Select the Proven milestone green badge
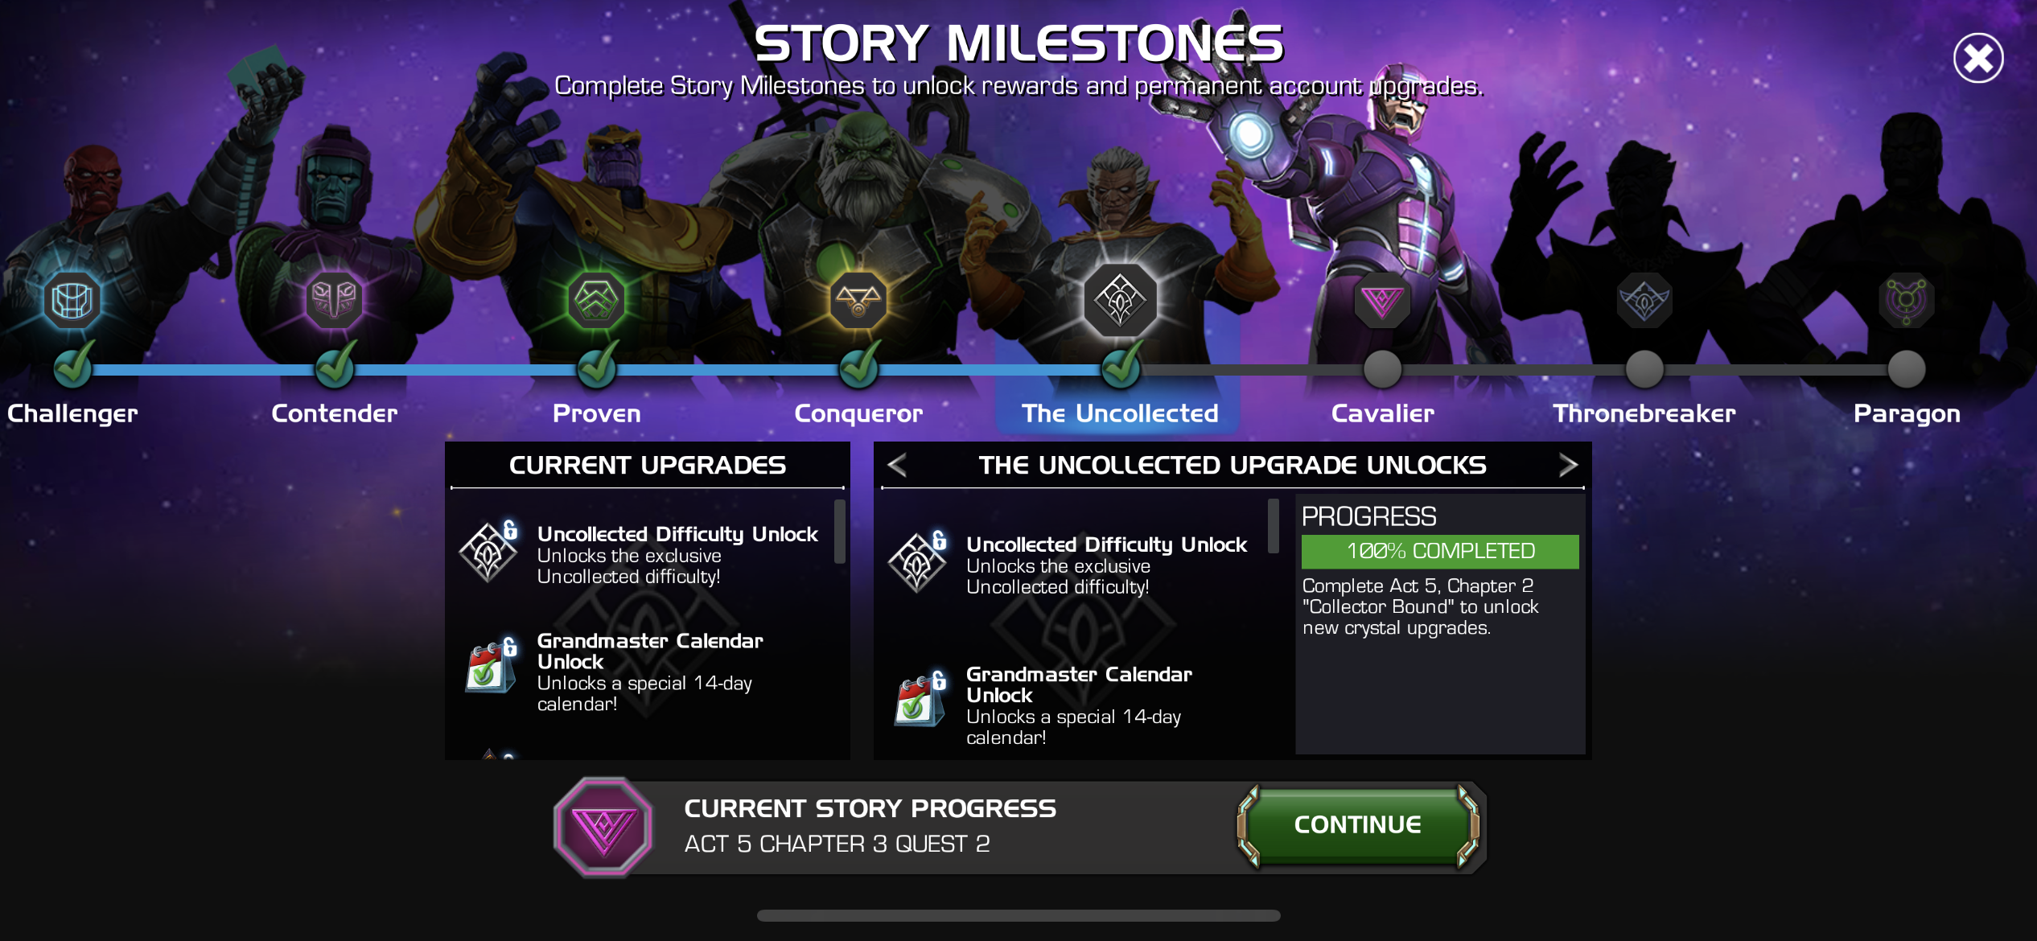The height and width of the screenshot is (941, 2037). (x=596, y=300)
